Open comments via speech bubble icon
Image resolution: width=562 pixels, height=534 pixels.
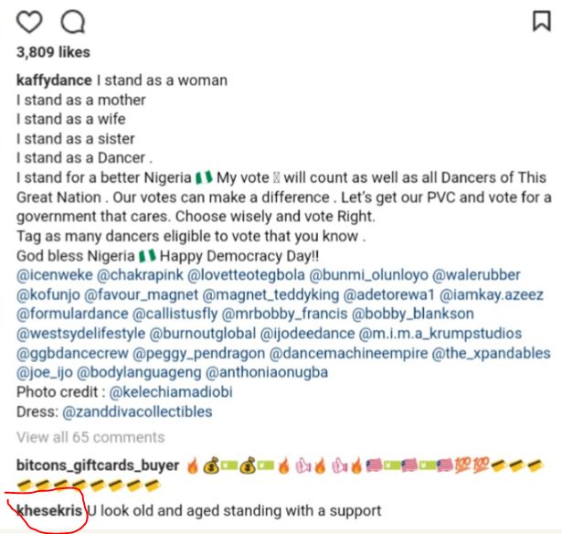click(x=71, y=21)
